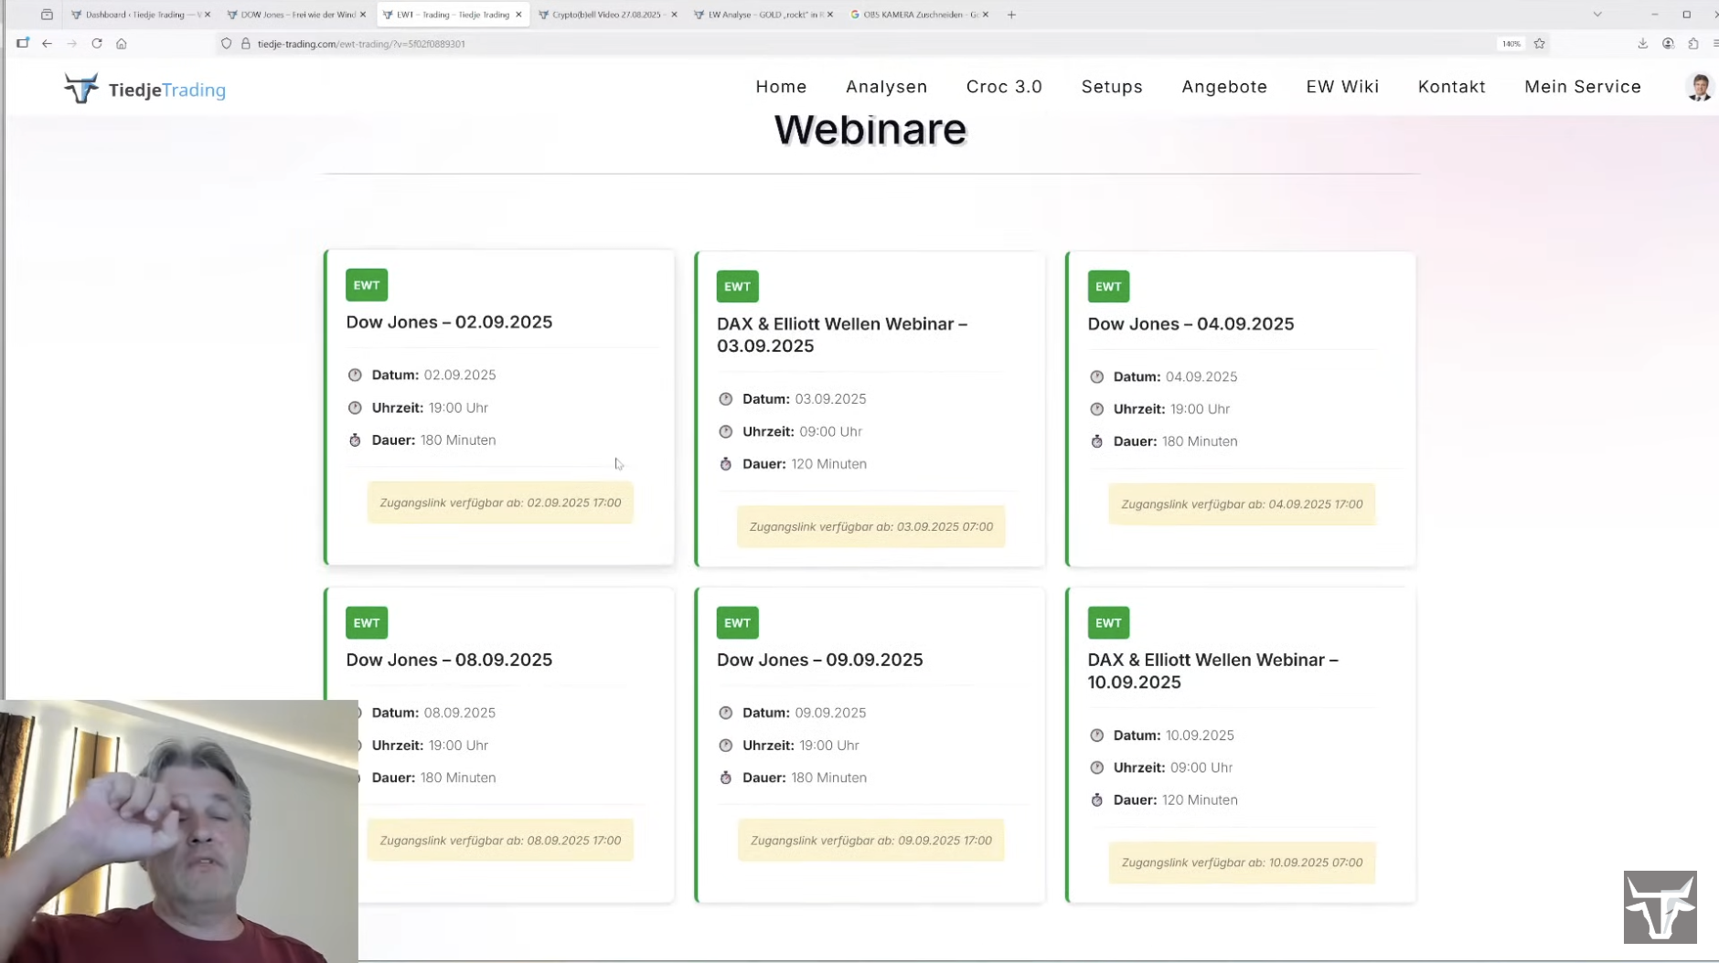Go back to previous page
Image resolution: width=1719 pixels, height=963 pixels.
[47, 44]
